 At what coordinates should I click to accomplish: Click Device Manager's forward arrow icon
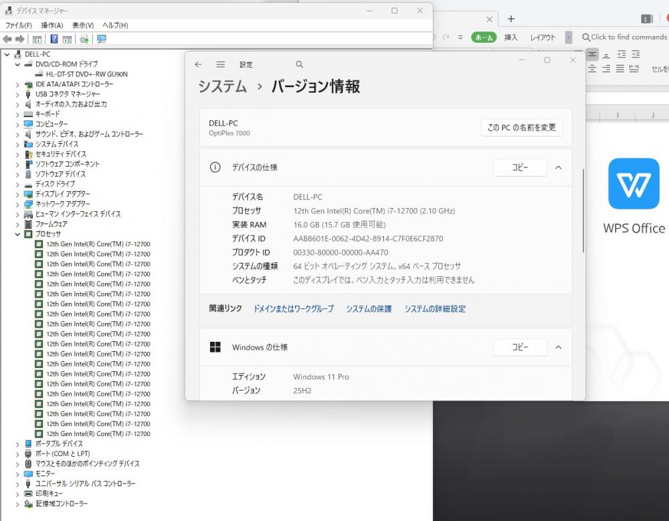[x=20, y=39]
